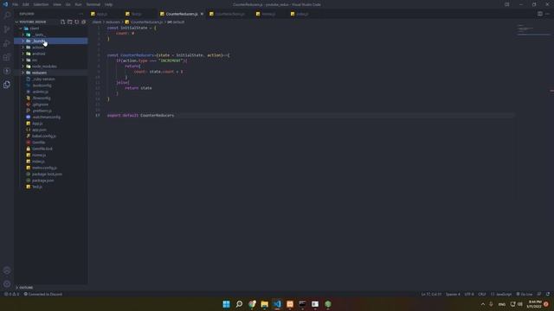Open the Selection menu
This screenshot has width=554, height=311.
(41, 4)
